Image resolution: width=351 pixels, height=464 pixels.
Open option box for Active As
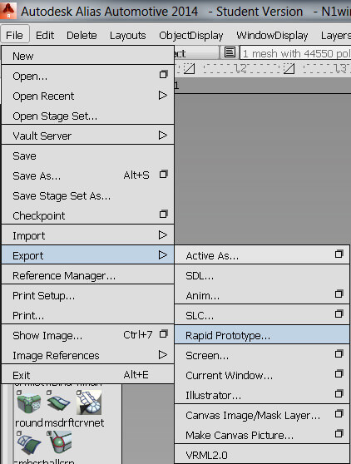[x=339, y=254]
